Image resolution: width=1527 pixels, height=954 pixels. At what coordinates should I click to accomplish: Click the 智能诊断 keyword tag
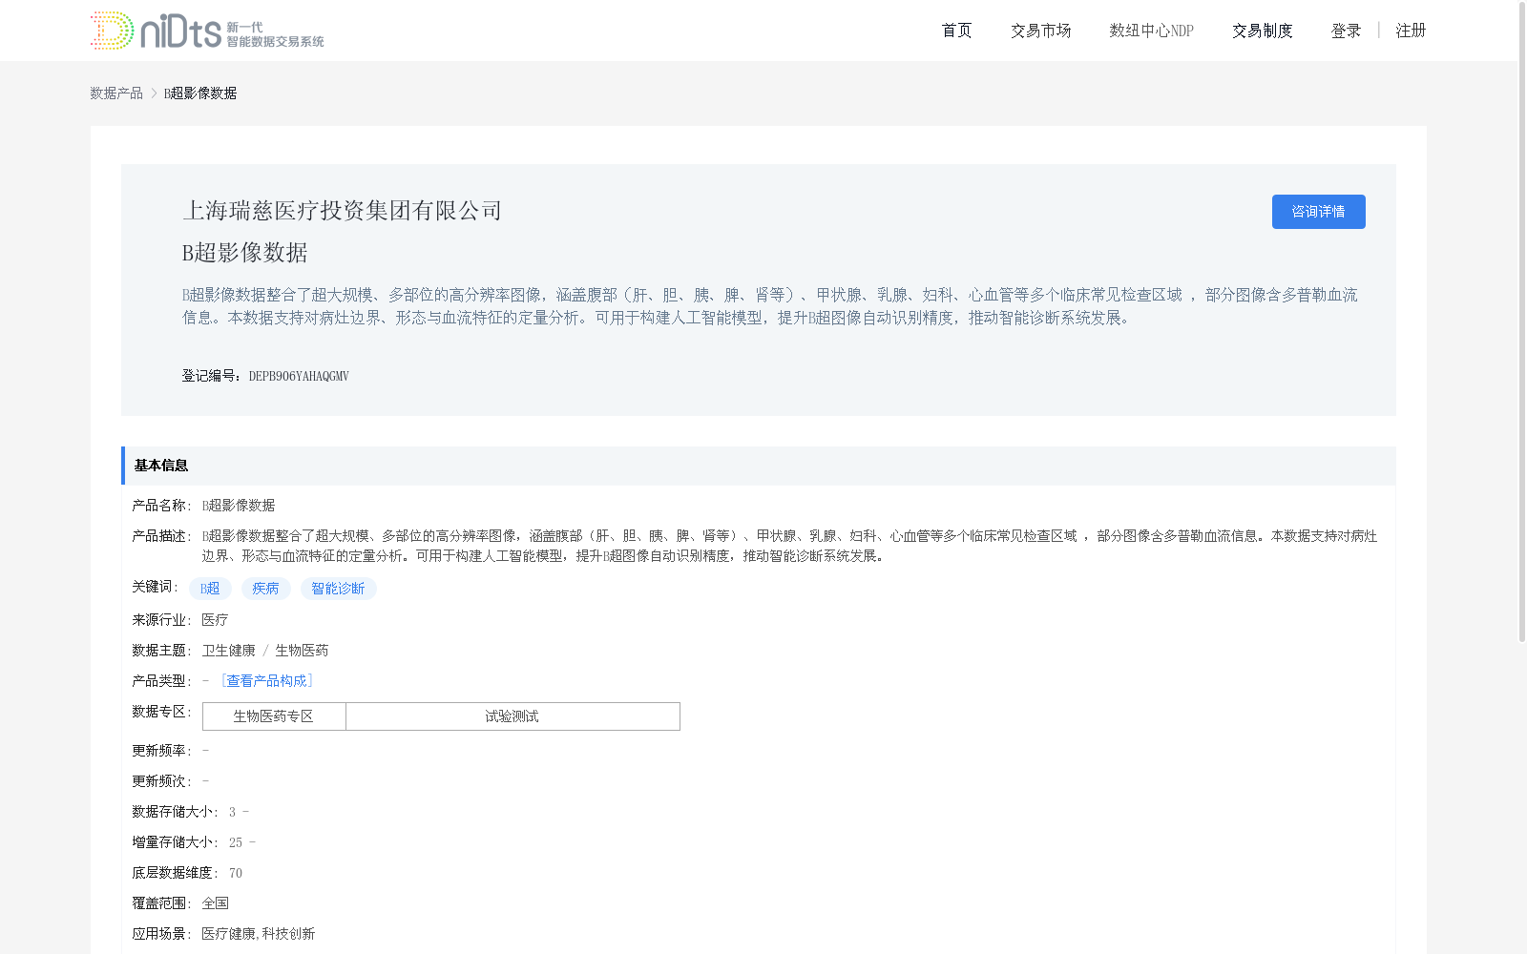pyautogui.click(x=338, y=589)
